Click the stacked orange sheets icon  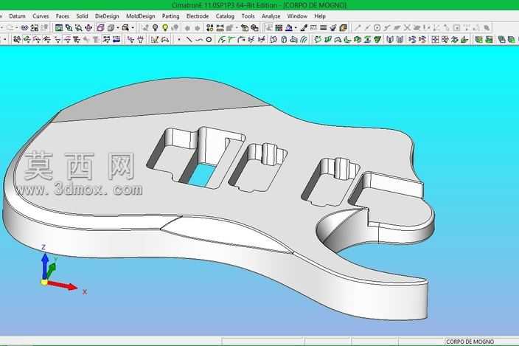[x=344, y=28]
